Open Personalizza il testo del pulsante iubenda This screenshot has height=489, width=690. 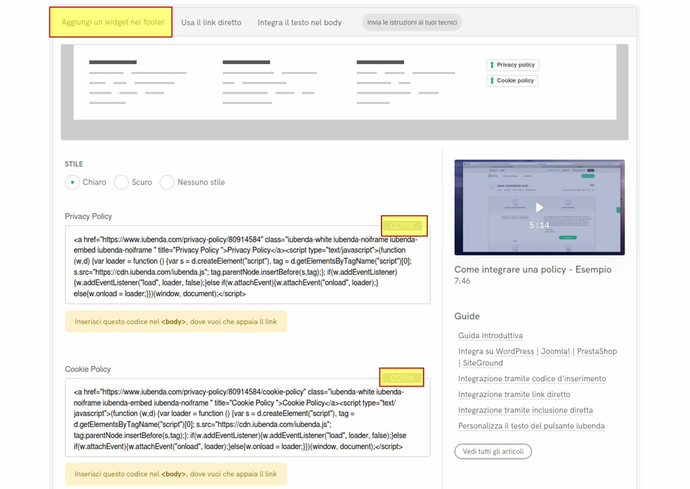(x=531, y=427)
